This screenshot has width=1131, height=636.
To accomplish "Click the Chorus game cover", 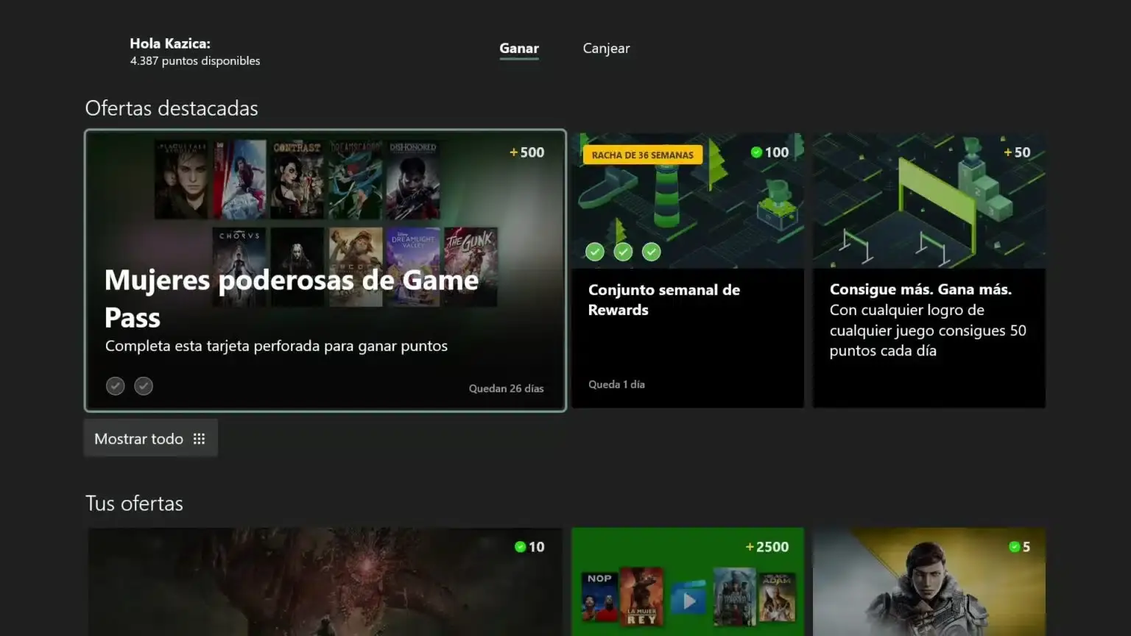I will [239, 266].
